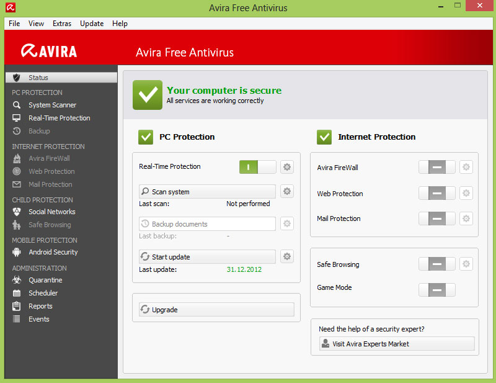This screenshot has width=496, height=383.
Task: Click the System Scanner magnifier icon
Action: [x=17, y=105]
